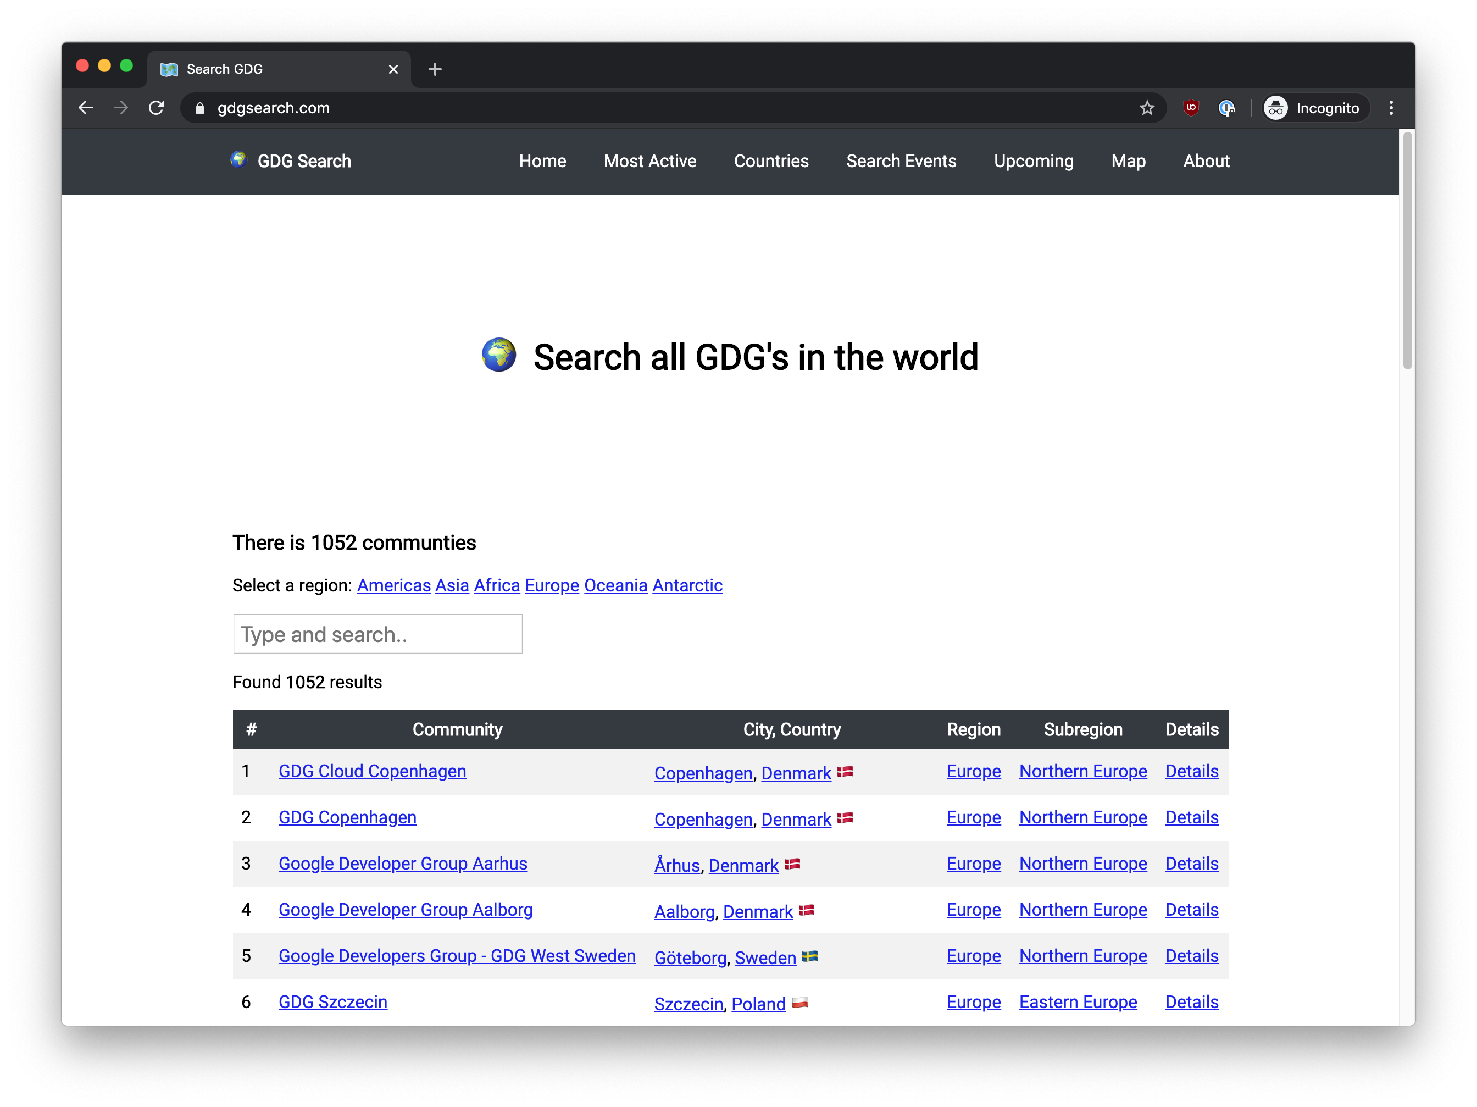Screen dimensions: 1477x1107
Task: Navigate back using the browser back arrow
Action: coord(86,108)
